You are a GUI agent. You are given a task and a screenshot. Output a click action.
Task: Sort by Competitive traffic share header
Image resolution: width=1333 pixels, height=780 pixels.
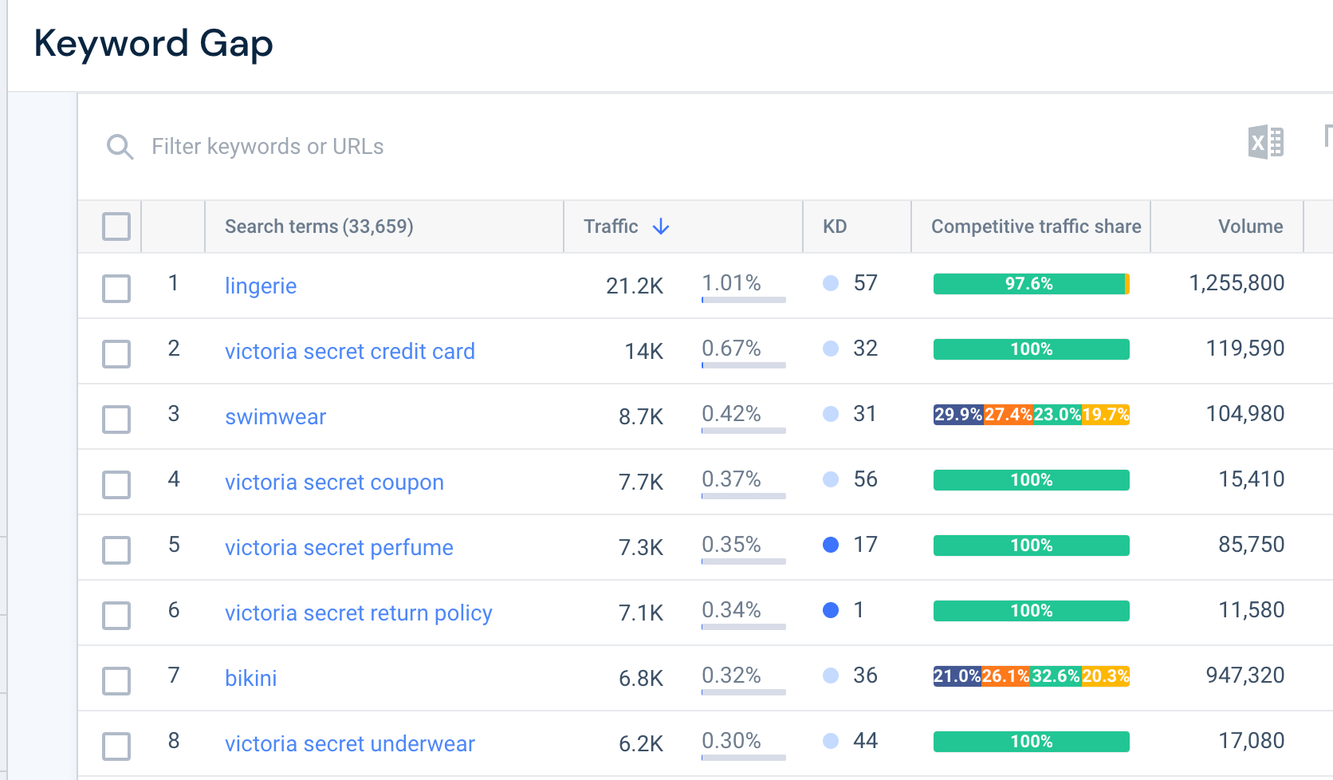click(1036, 227)
